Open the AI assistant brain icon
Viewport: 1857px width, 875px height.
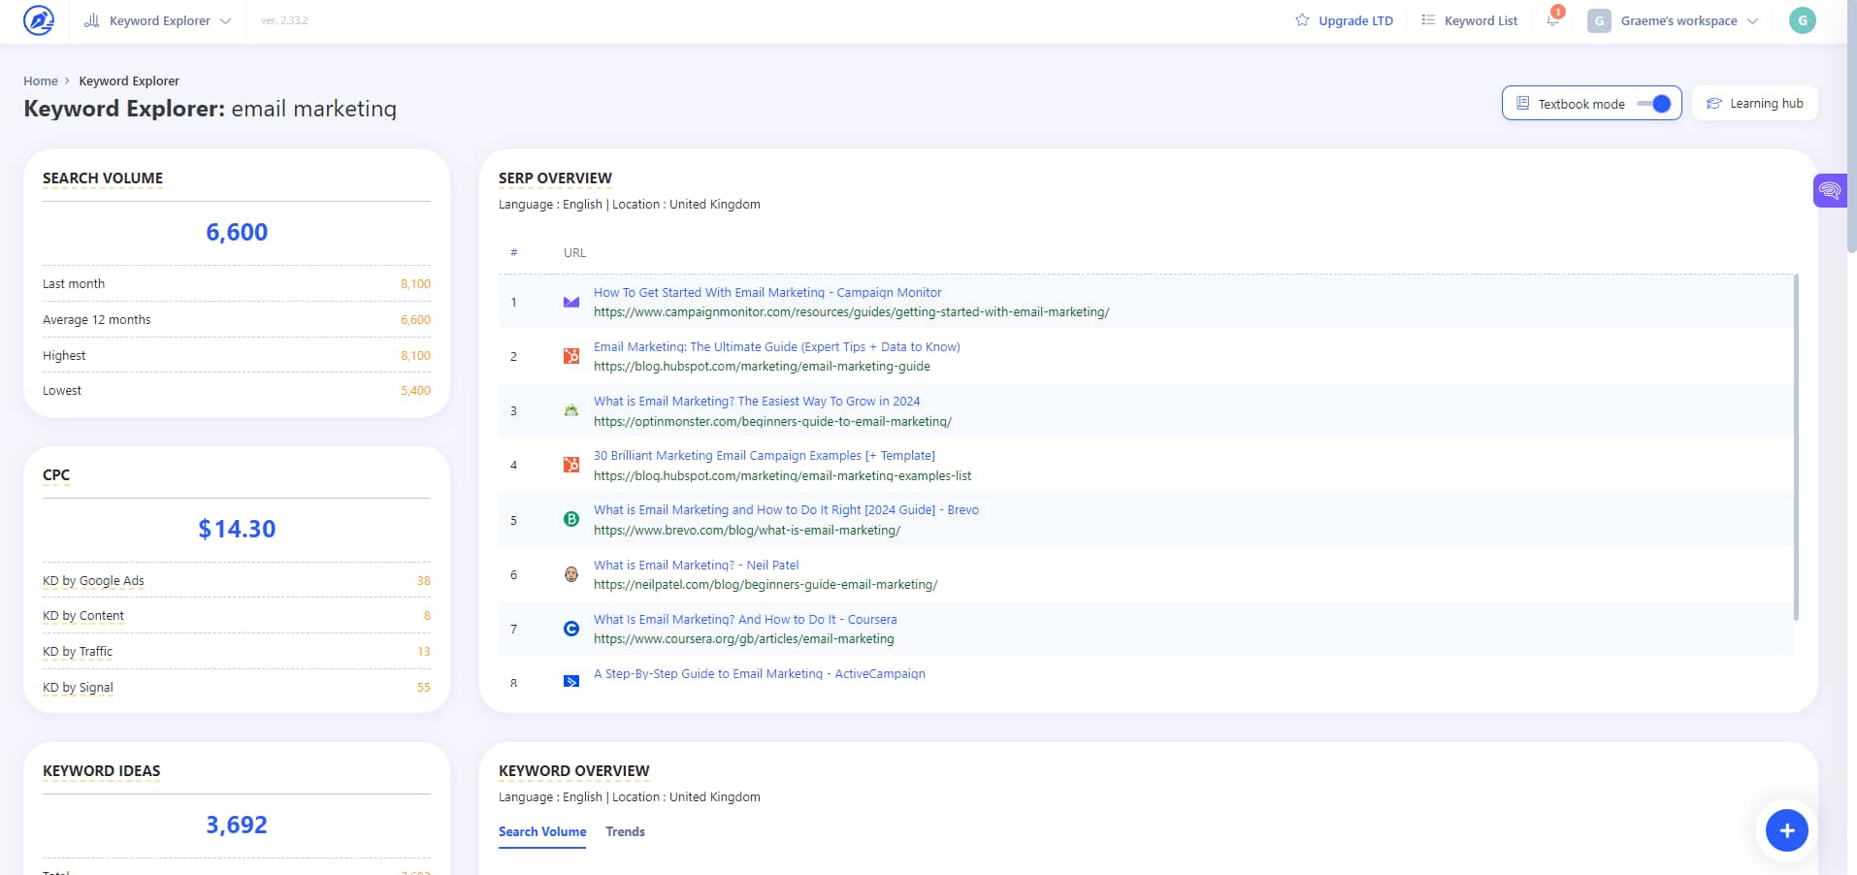pyautogui.click(x=1830, y=190)
